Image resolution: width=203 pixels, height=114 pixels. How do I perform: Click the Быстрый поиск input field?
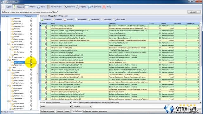(x=27, y=112)
